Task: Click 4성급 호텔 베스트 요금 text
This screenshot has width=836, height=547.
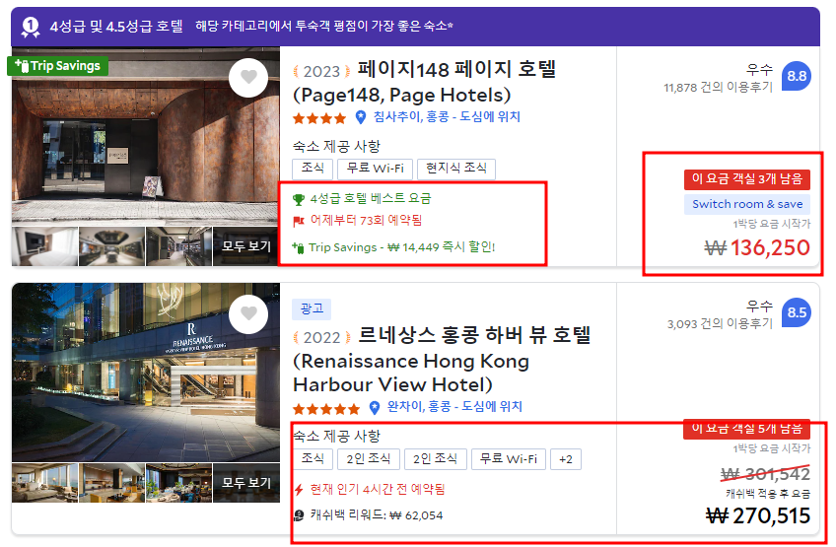Action: (371, 199)
